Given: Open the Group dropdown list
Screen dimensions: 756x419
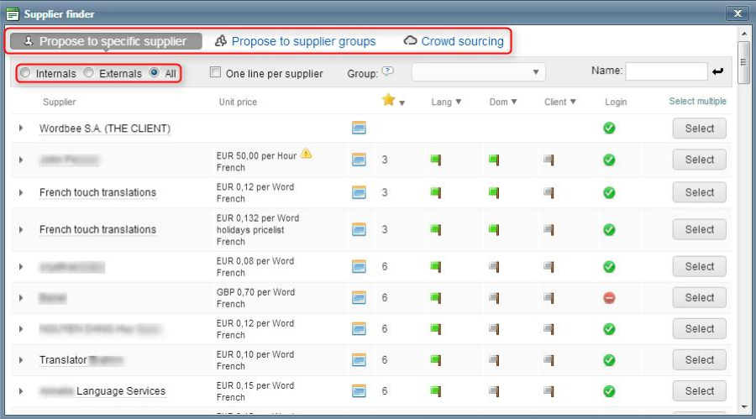Looking at the screenshot, I should 478,72.
